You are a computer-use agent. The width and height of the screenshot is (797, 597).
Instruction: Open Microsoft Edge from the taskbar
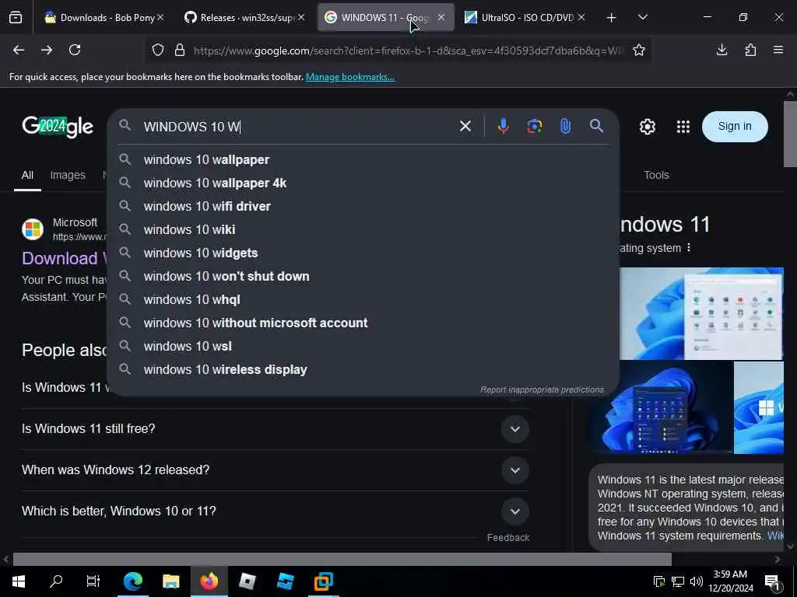click(132, 581)
